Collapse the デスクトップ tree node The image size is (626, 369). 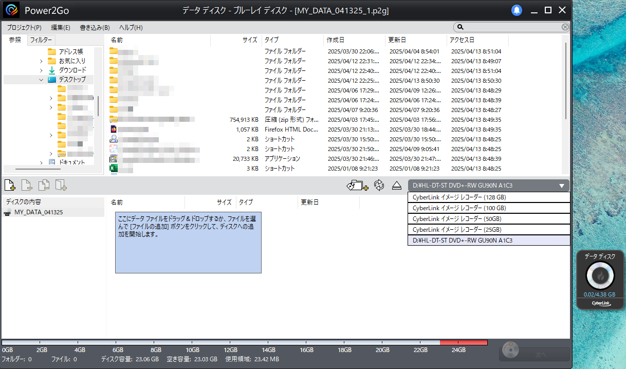[x=41, y=80]
